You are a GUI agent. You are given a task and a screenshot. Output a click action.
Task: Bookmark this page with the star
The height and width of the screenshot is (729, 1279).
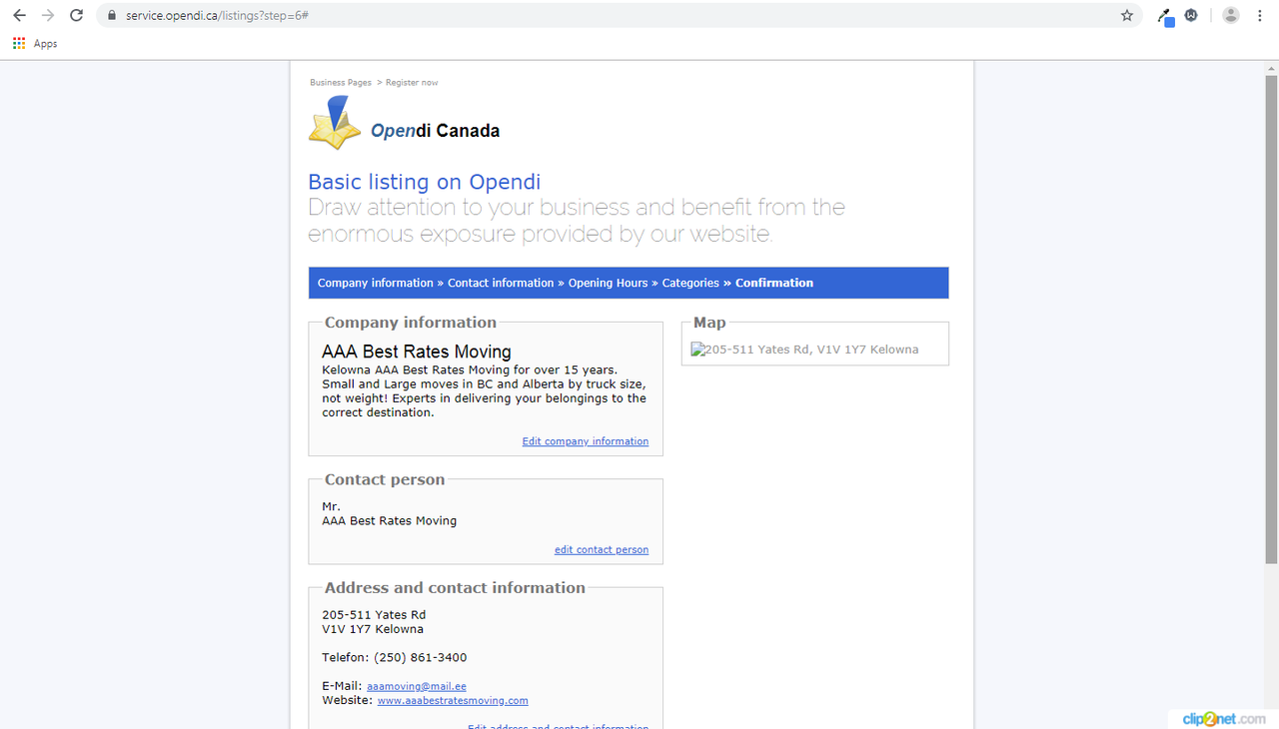click(1127, 16)
